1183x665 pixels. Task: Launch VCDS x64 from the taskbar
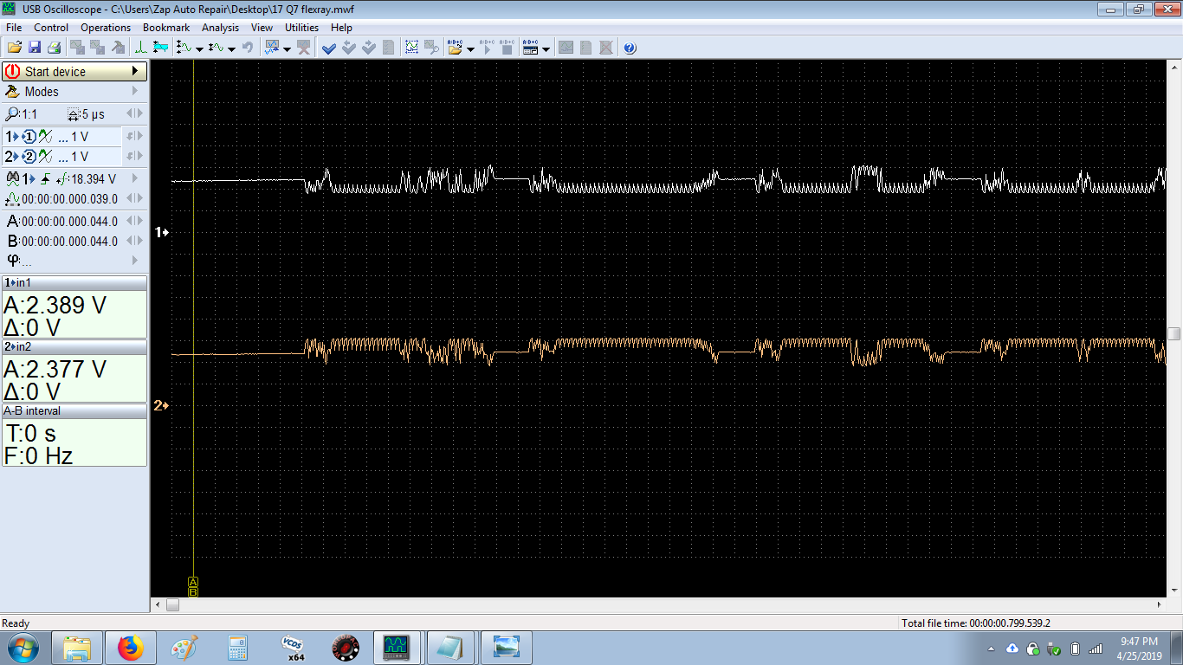pos(294,647)
